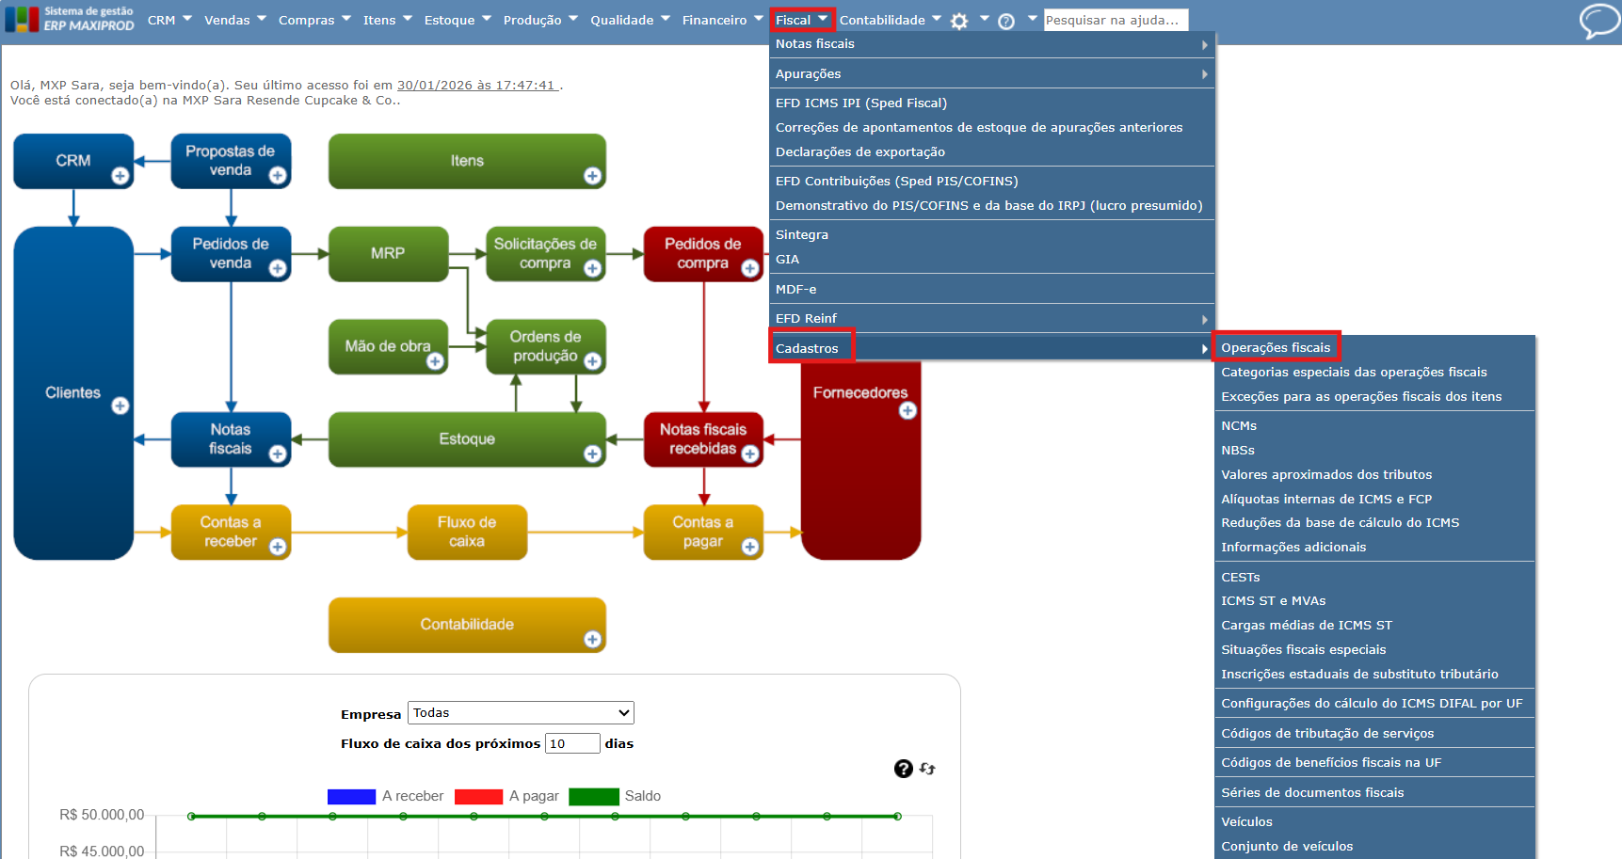Click green Saldo legend swatch
Image resolution: width=1622 pixels, height=859 pixels.
pyautogui.click(x=594, y=797)
